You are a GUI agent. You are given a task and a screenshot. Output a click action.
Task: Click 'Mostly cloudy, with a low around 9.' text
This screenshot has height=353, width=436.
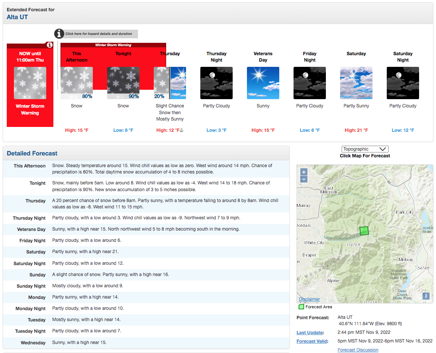[88, 286]
